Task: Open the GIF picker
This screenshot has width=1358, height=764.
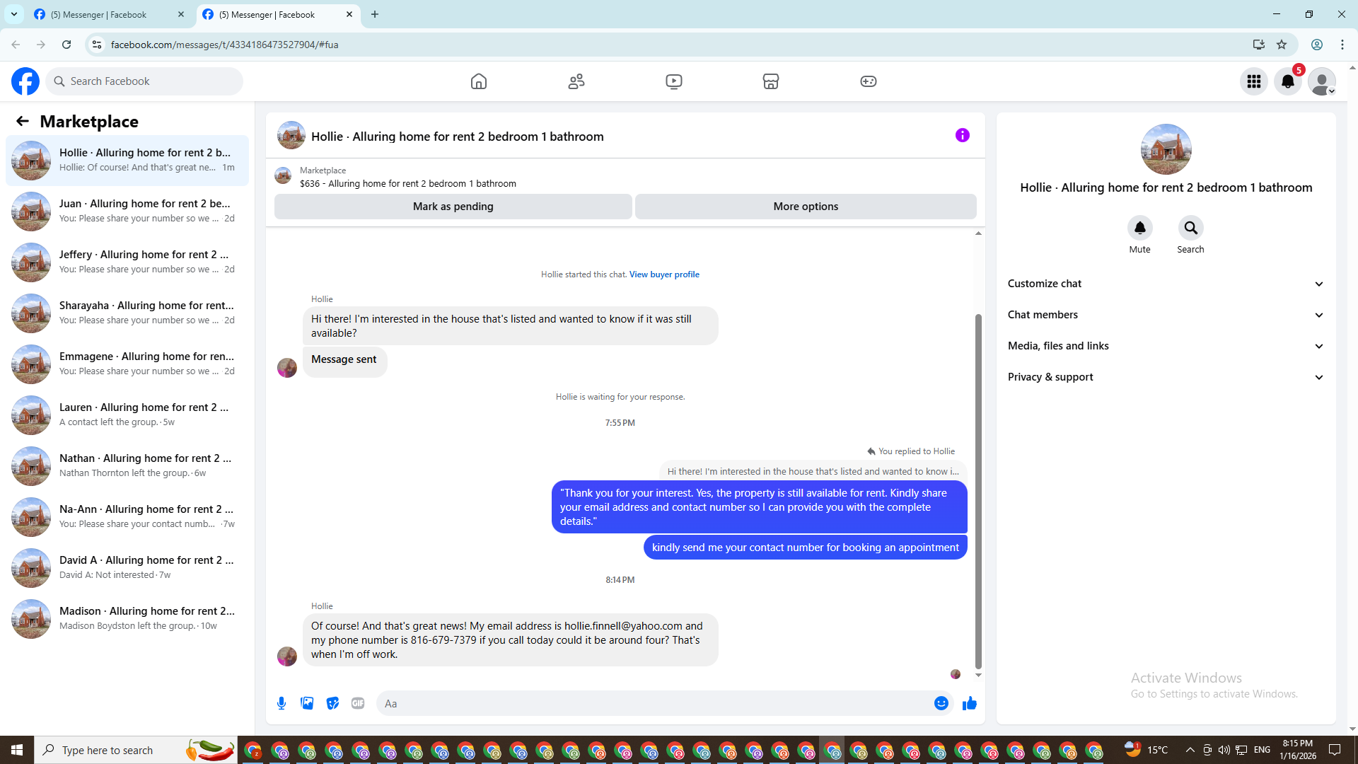Action: (x=358, y=703)
